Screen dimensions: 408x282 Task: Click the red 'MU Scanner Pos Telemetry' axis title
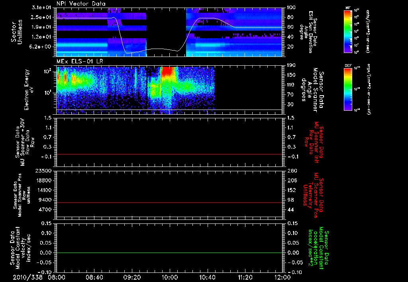[314, 195]
